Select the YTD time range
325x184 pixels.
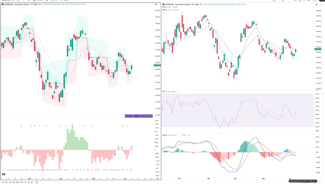pos(21,182)
